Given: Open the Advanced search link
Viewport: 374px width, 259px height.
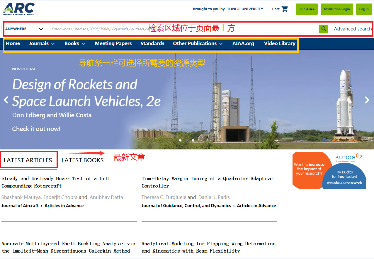Looking at the screenshot, I should click(x=353, y=29).
